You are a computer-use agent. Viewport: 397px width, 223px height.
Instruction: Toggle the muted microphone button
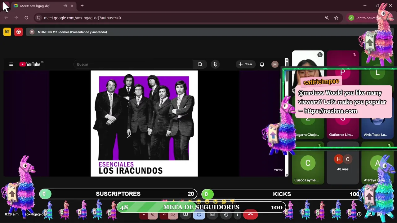click(x=153, y=214)
